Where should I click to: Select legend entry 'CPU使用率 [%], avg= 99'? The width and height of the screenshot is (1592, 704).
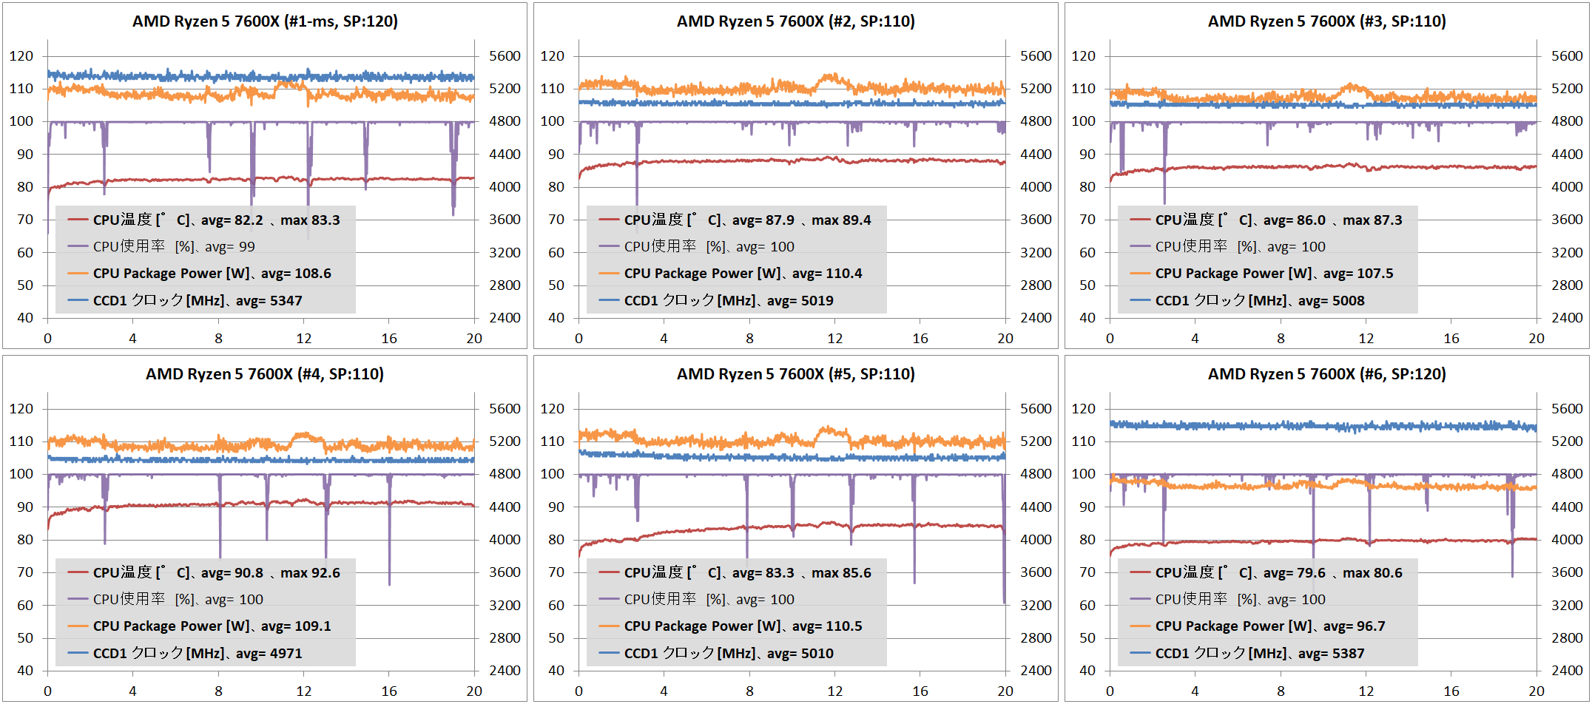161,246
